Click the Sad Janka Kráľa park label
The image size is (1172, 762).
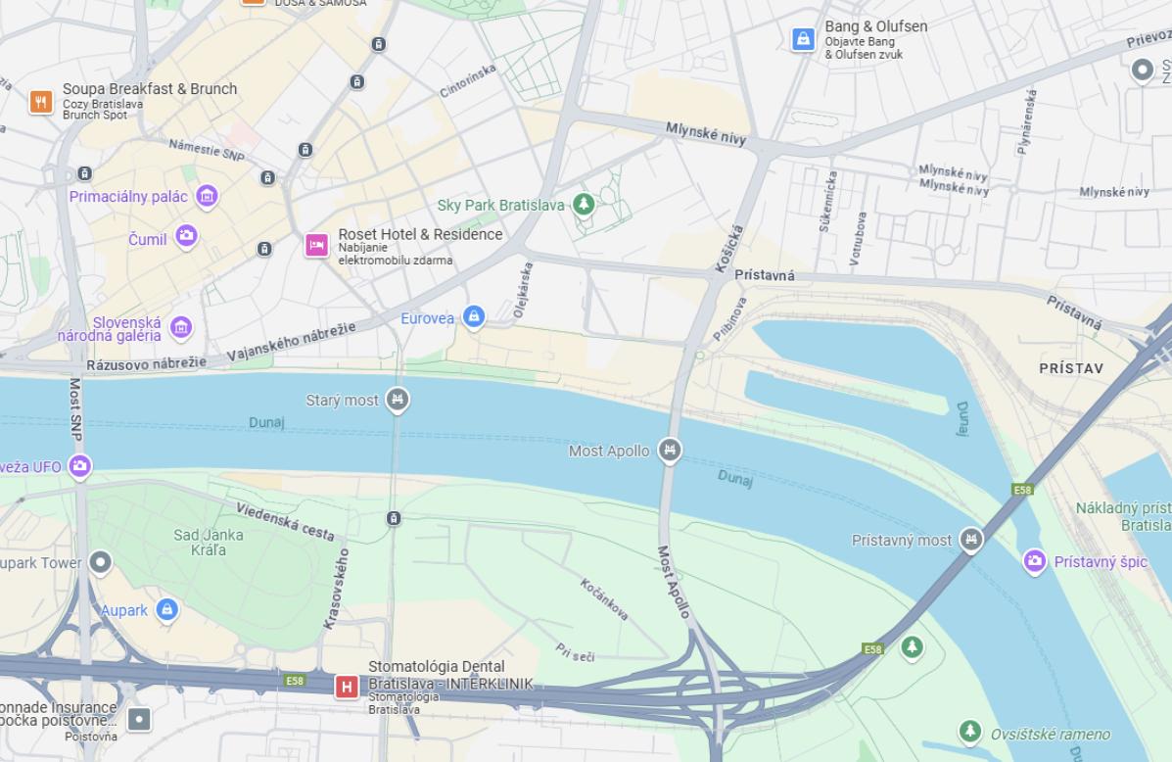pos(209,543)
